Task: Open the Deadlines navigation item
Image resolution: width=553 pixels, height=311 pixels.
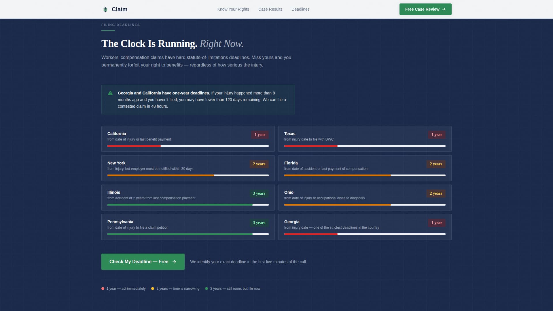Action: point(300,9)
